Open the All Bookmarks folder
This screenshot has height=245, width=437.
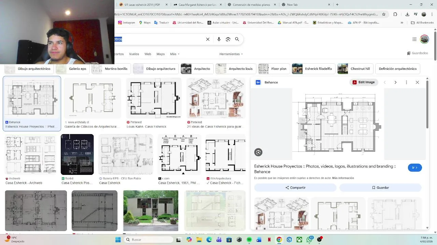422,23
